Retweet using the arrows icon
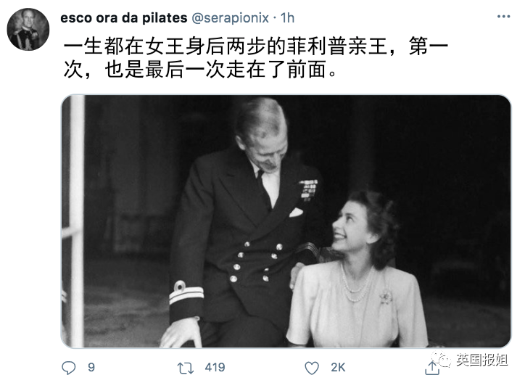The image size is (525, 383). click(x=186, y=368)
